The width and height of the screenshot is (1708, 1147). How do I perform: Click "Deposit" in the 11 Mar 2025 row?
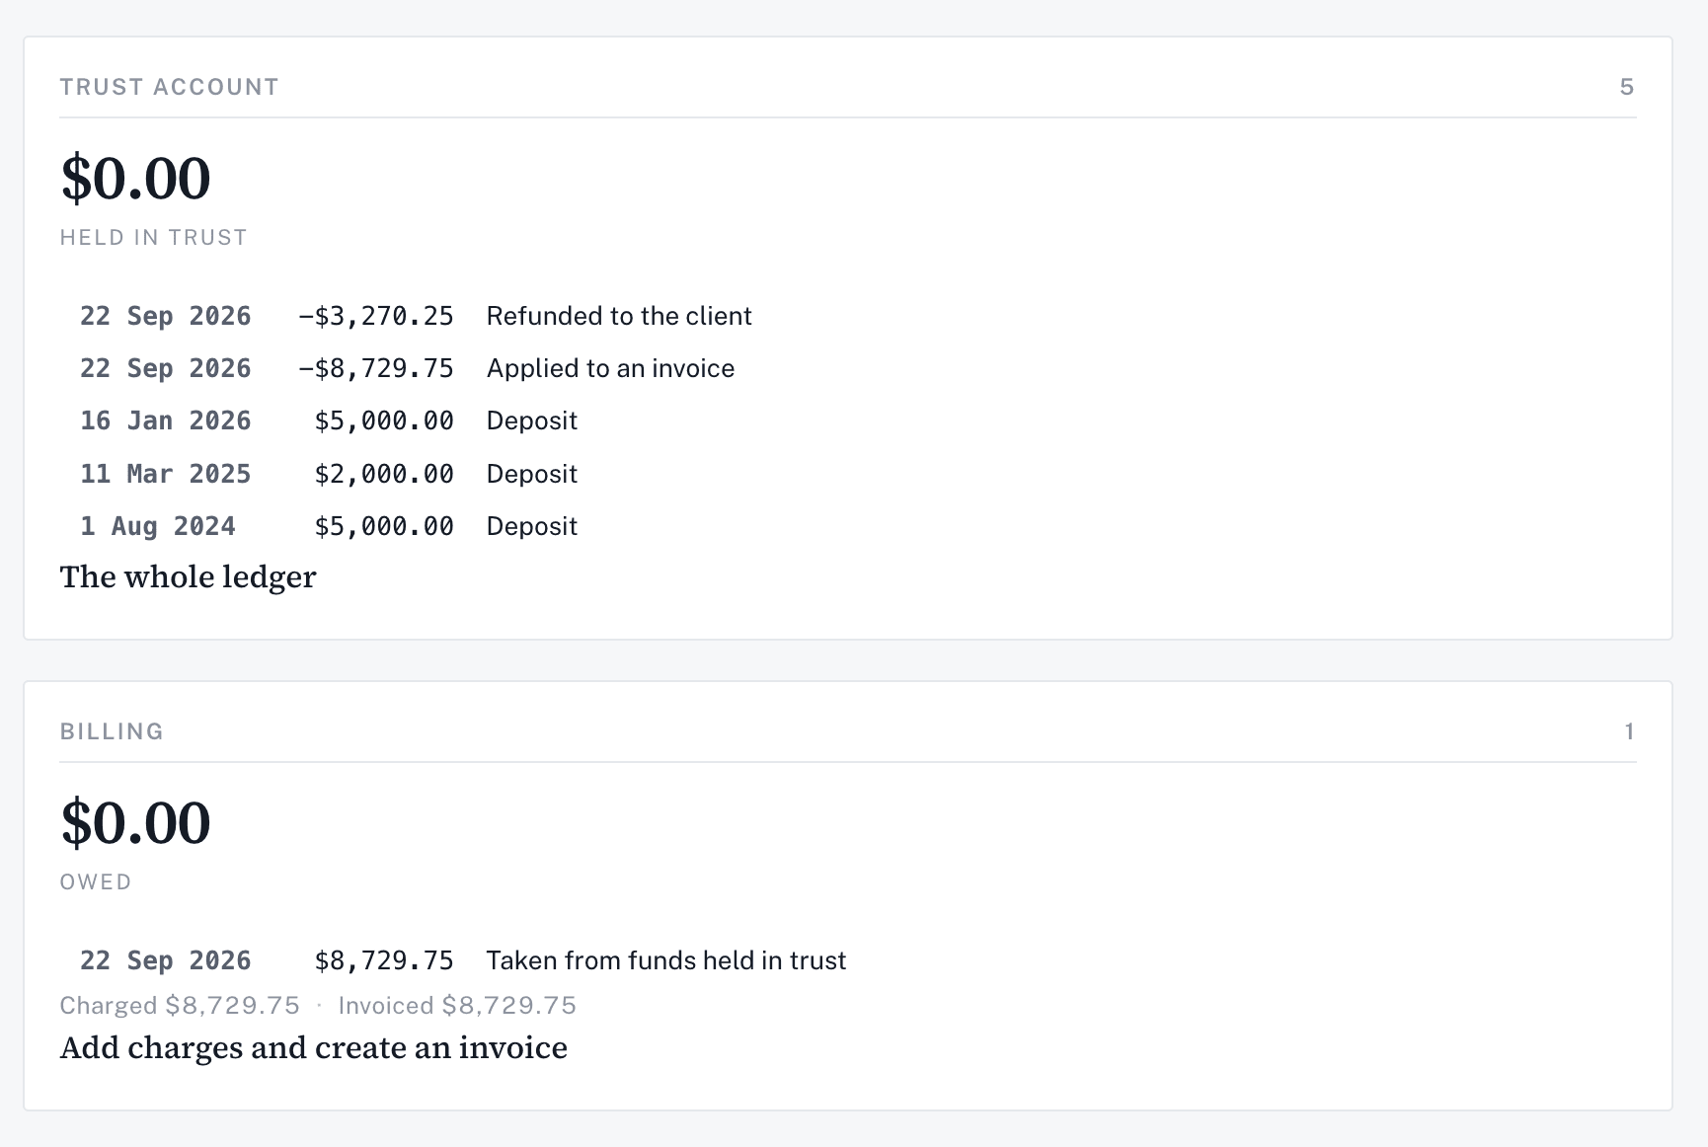click(x=532, y=474)
